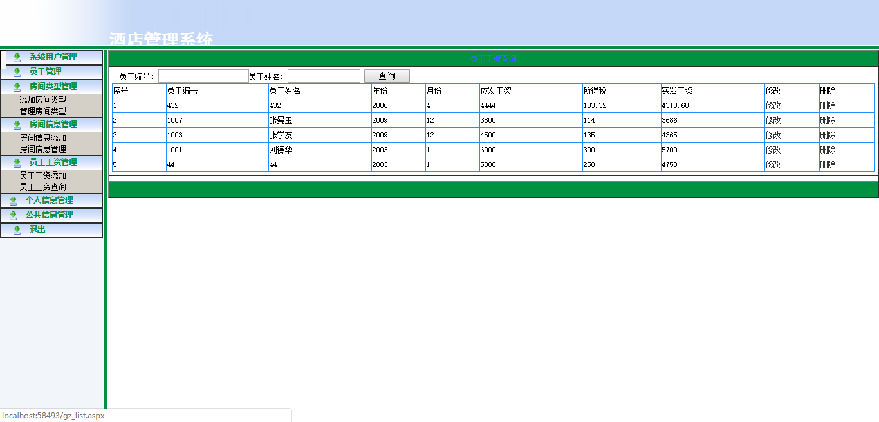Focus the 员工姓名 input field
879x422 pixels.
tap(324, 76)
